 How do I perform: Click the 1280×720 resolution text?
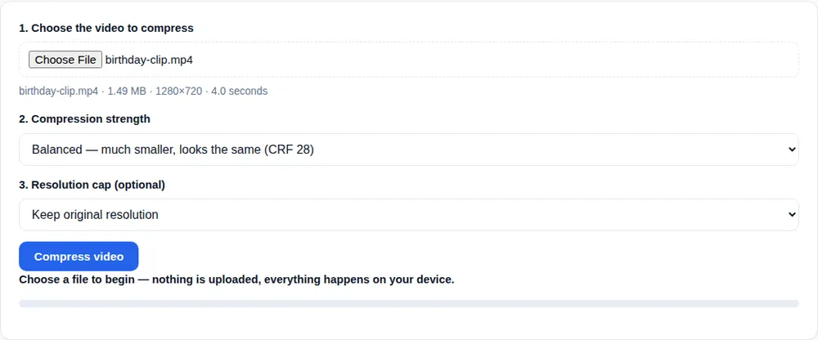pos(178,92)
